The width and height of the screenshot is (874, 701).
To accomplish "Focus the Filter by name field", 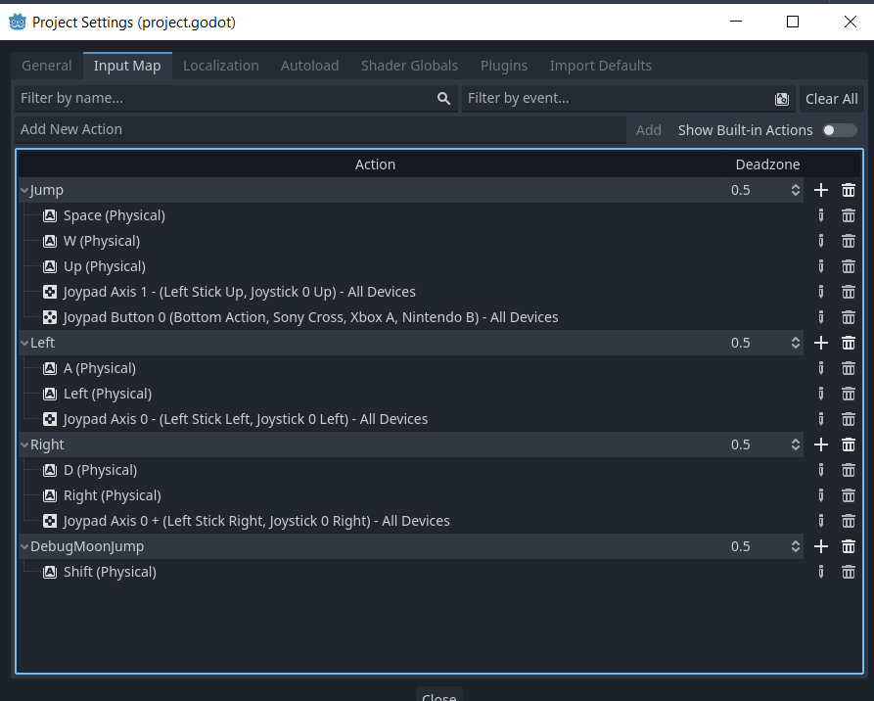I will [236, 99].
